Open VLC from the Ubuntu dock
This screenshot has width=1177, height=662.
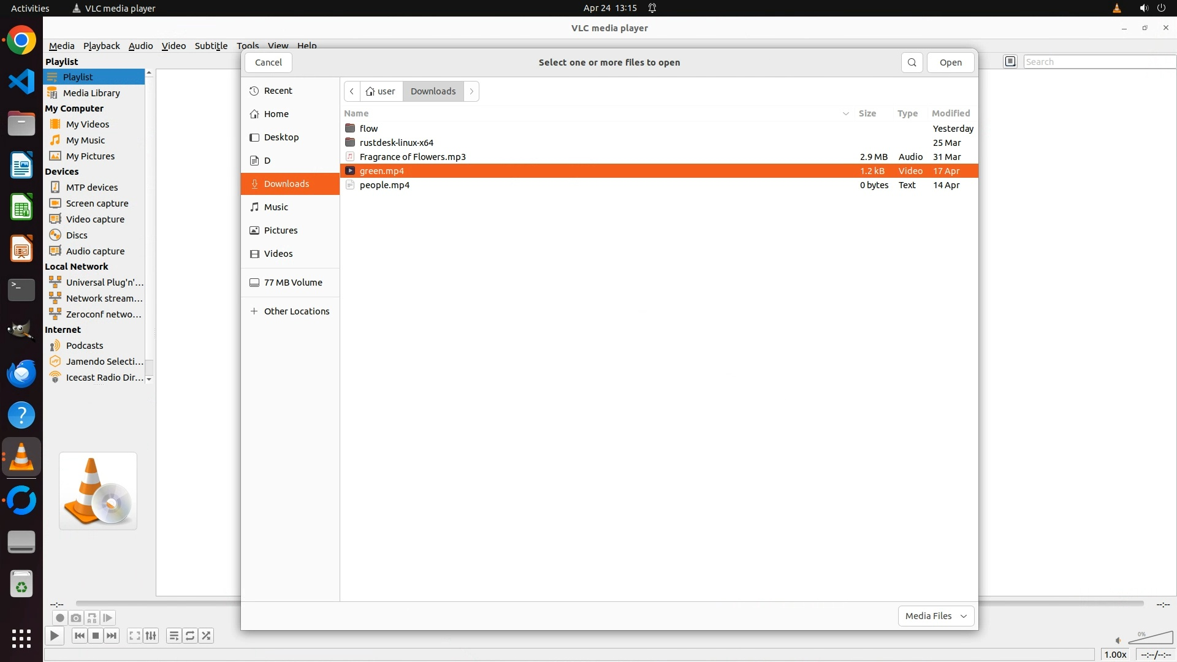pyautogui.click(x=21, y=457)
